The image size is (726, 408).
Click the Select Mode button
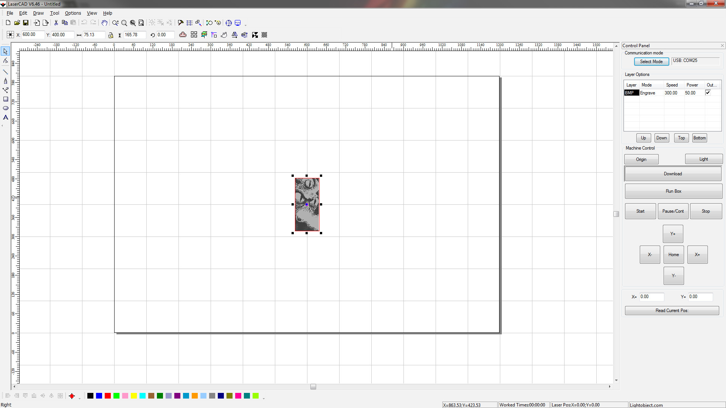[x=651, y=62]
